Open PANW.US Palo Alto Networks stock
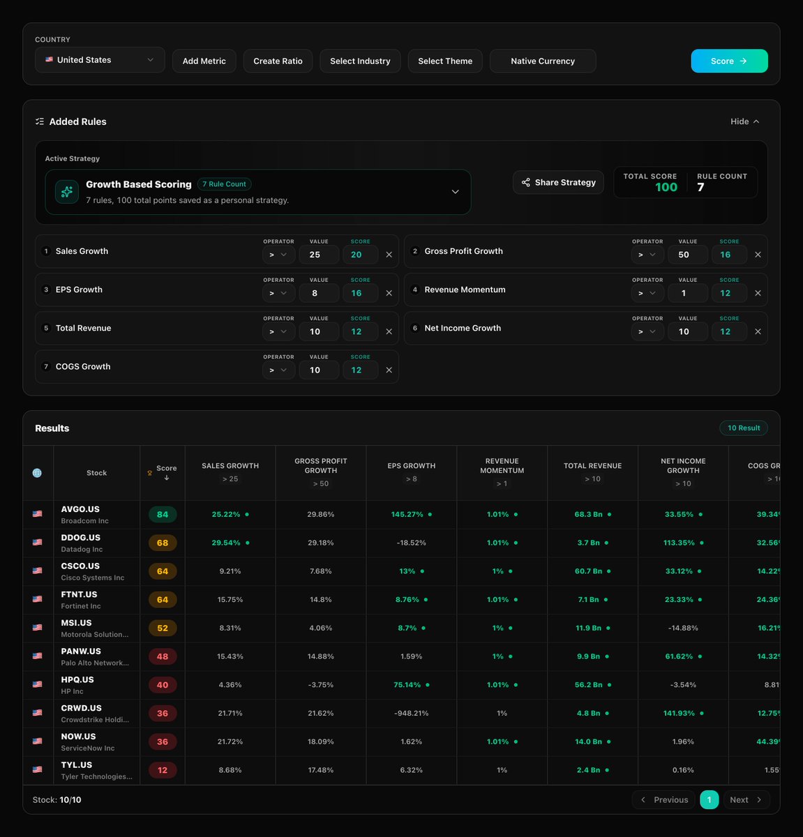The width and height of the screenshot is (803, 837). coord(94,656)
